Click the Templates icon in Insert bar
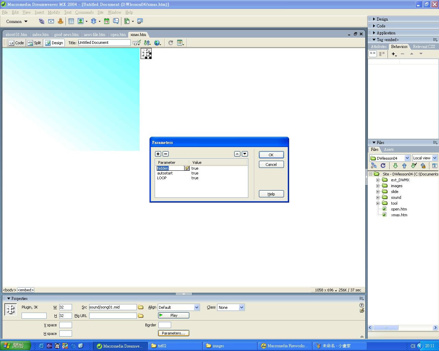The width and height of the screenshot is (439, 351). (x=127, y=21)
